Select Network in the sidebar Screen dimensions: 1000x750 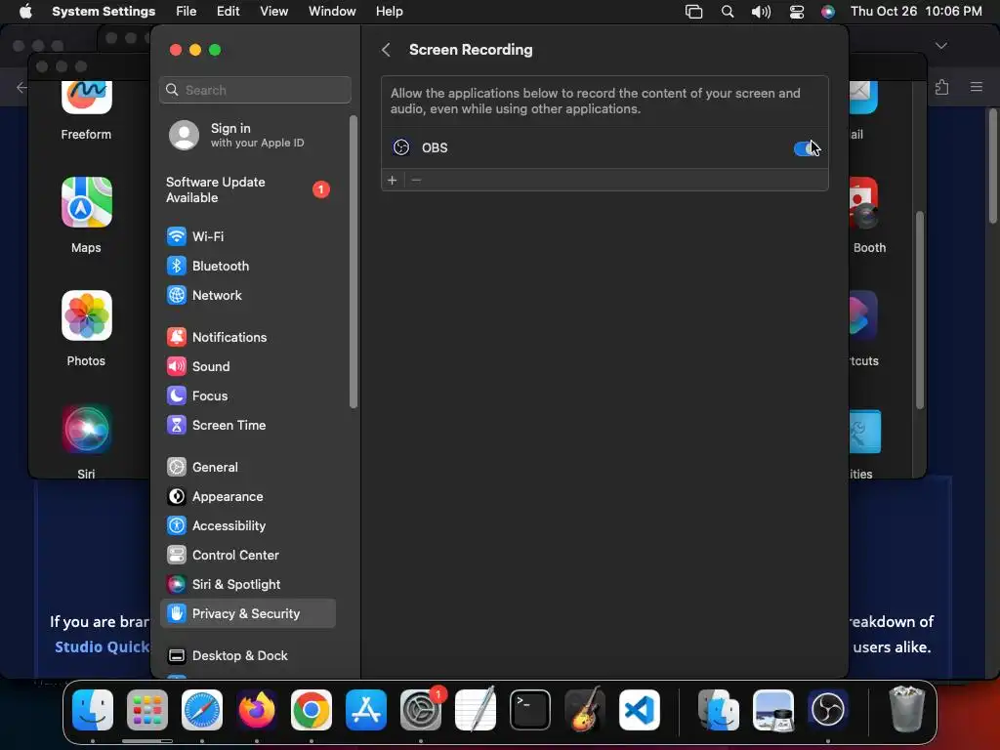(249, 295)
